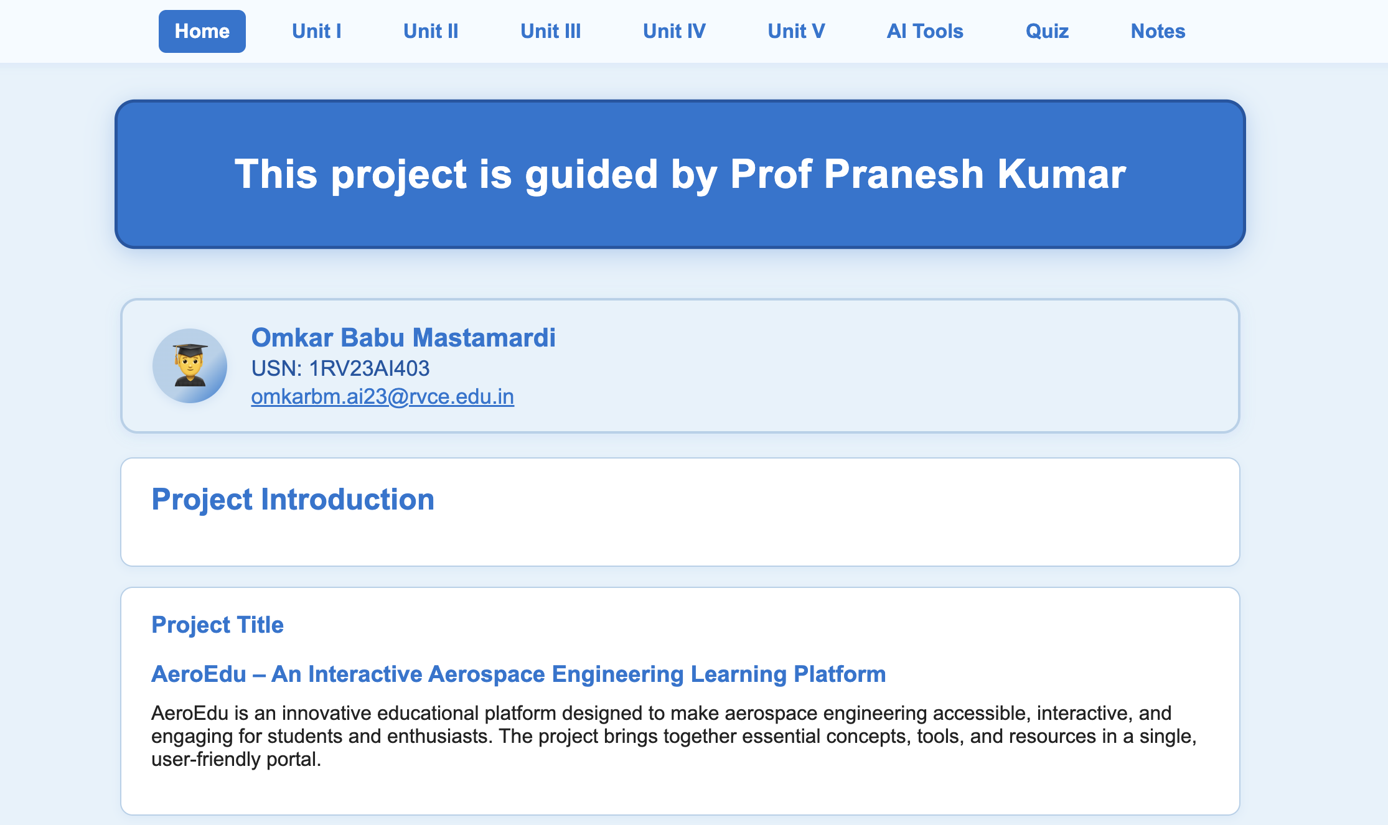This screenshot has width=1388, height=825.
Task: Click the AeroEdu Interactive Aerospace Engineering Learning Platform title
Action: pyautogui.click(x=518, y=674)
